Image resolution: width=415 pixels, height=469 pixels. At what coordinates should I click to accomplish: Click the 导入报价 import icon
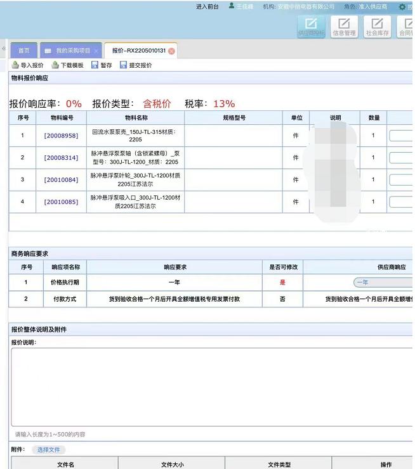(15, 65)
